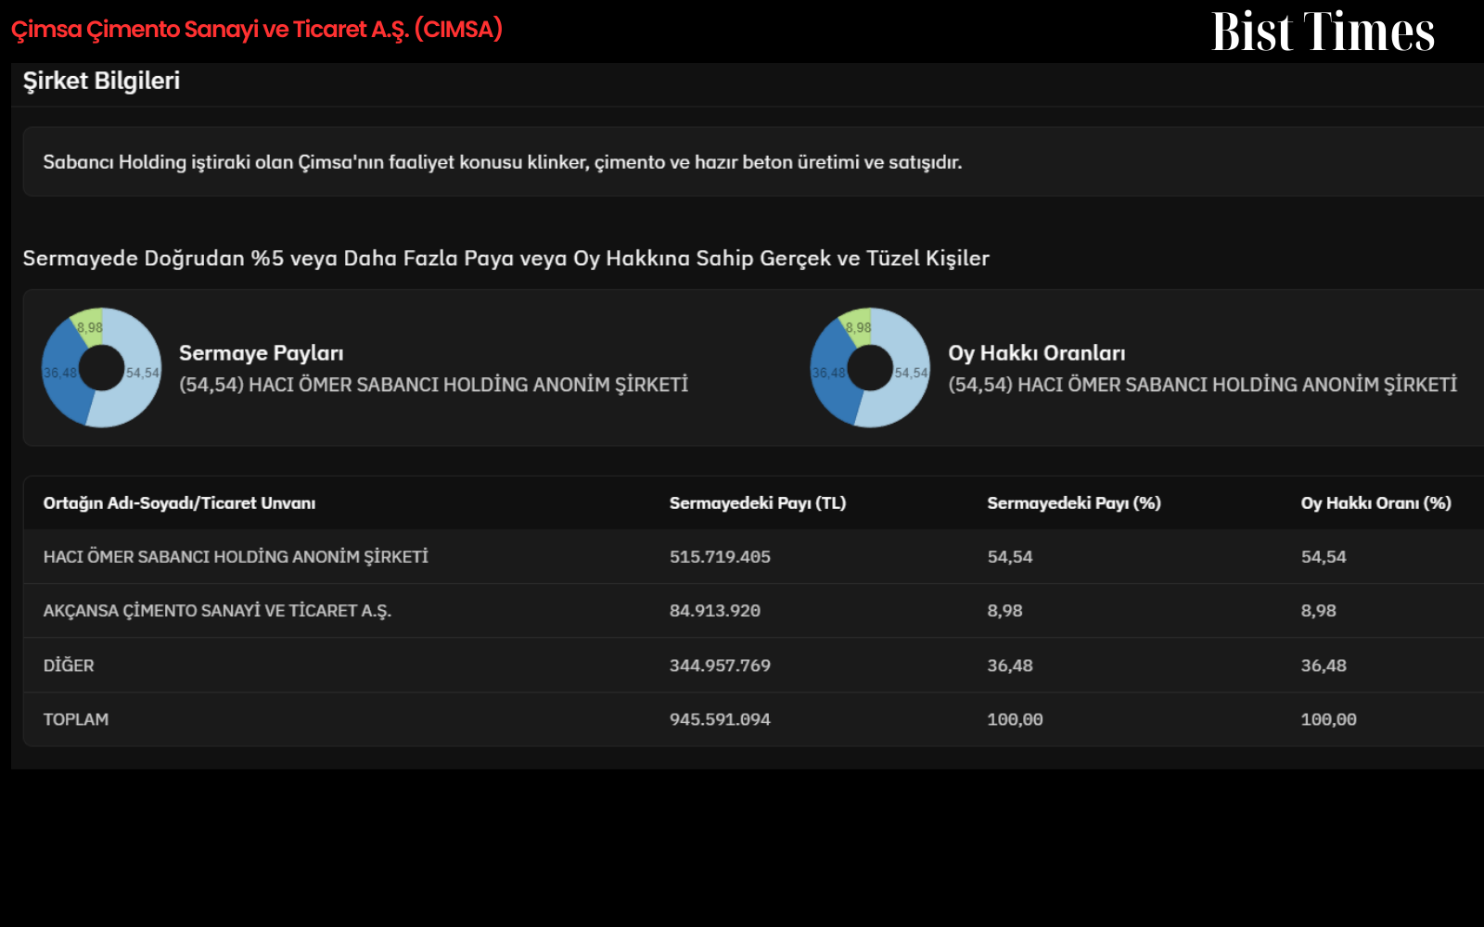
Task: Click the Oy Hakkı Oranları chart title
Action: click(x=1037, y=353)
